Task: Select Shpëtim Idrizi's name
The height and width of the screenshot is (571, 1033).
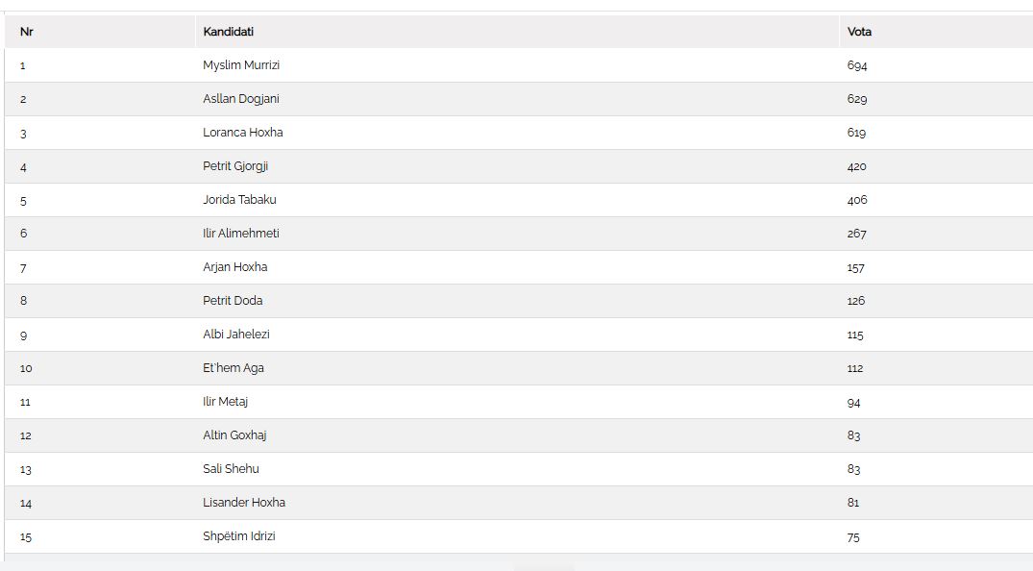Action: point(239,536)
